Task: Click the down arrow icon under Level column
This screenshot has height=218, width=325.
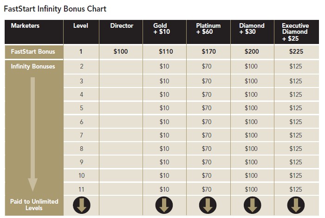Action: (x=81, y=205)
